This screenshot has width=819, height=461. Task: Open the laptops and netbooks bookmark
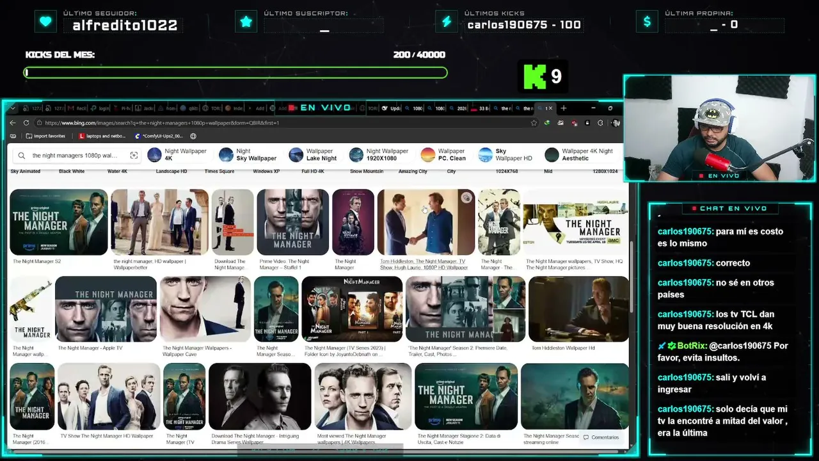coord(102,136)
